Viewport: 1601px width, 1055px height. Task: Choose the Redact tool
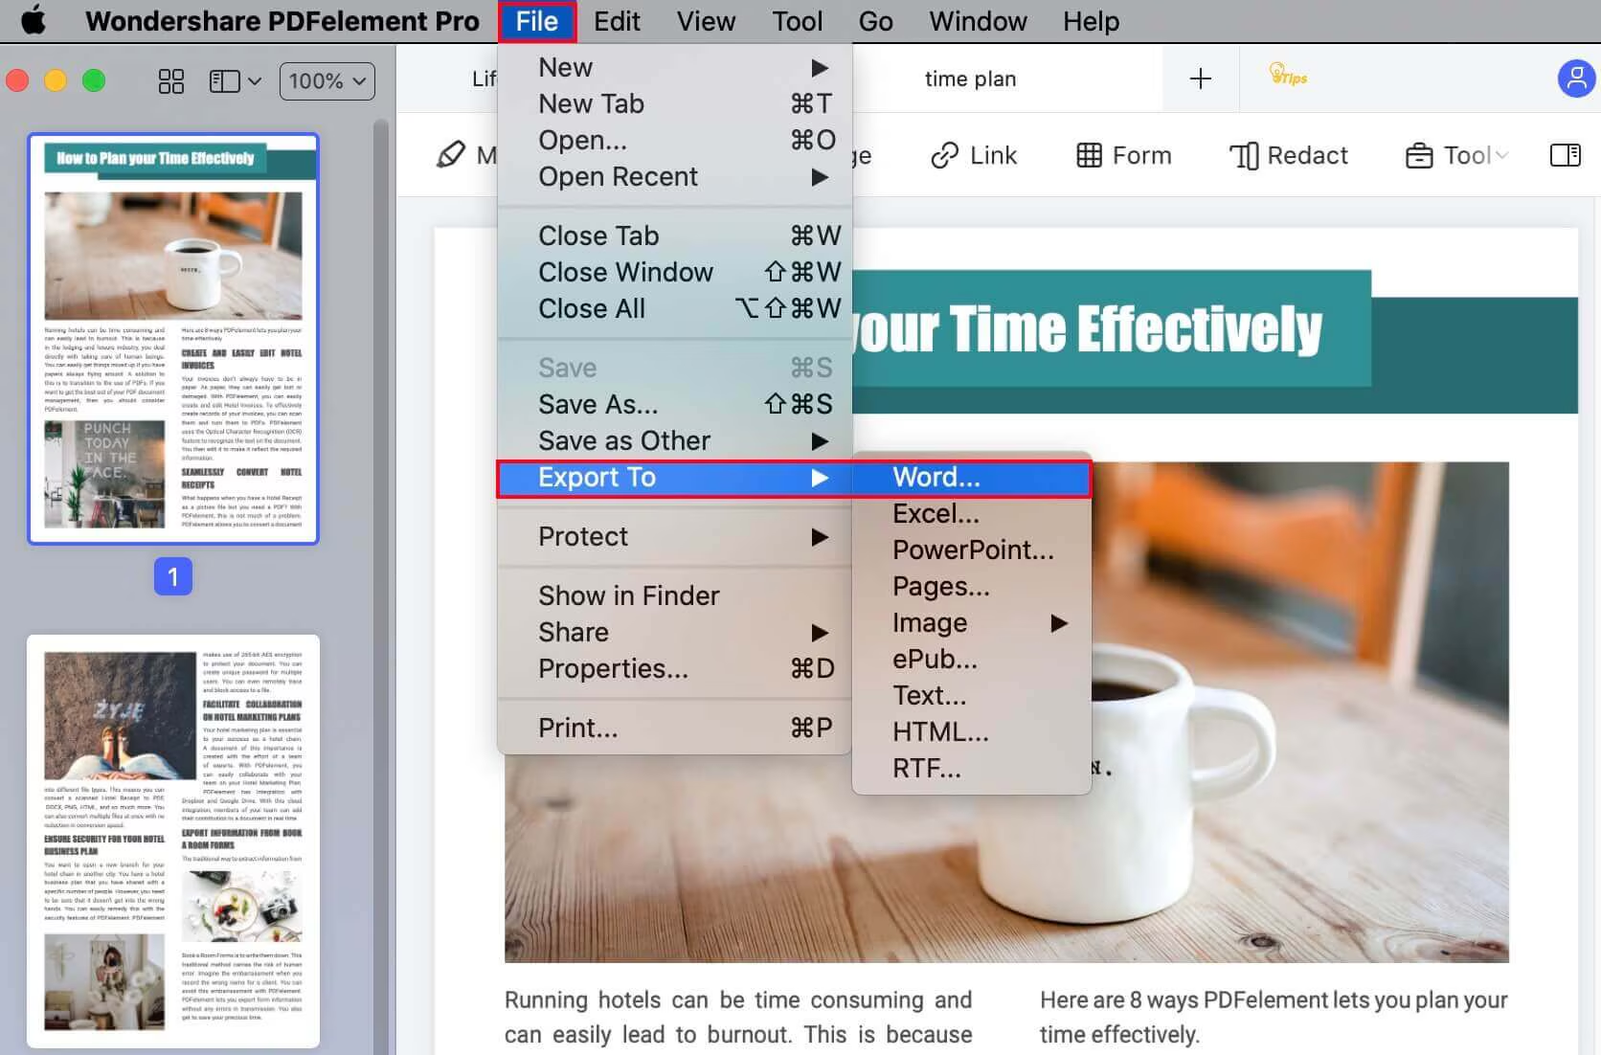(1288, 155)
